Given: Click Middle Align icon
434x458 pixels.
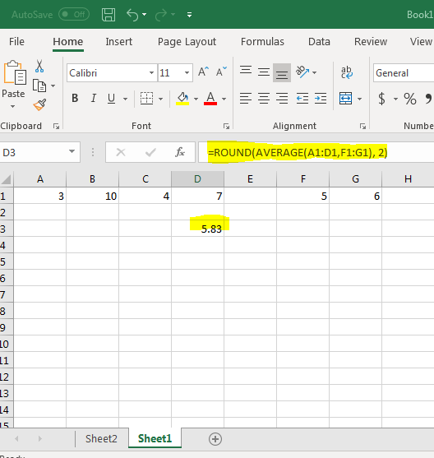Looking at the screenshot, I should [x=264, y=72].
